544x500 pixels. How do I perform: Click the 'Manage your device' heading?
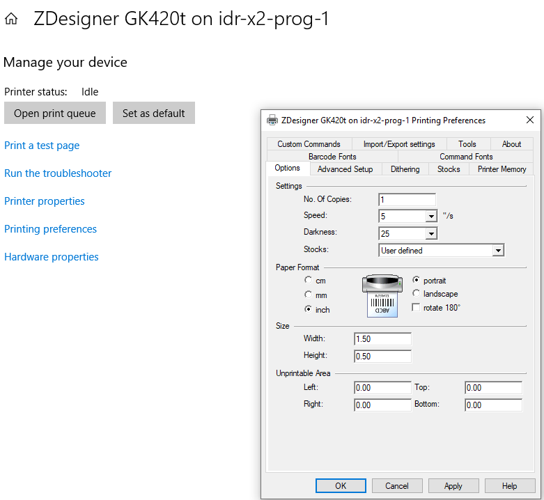(x=65, y=63)
